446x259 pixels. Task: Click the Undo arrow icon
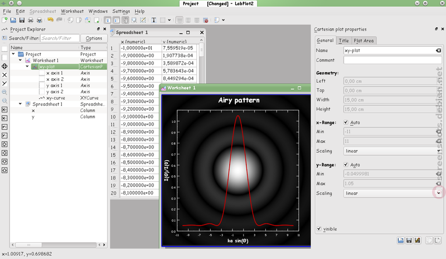(50, 20)
